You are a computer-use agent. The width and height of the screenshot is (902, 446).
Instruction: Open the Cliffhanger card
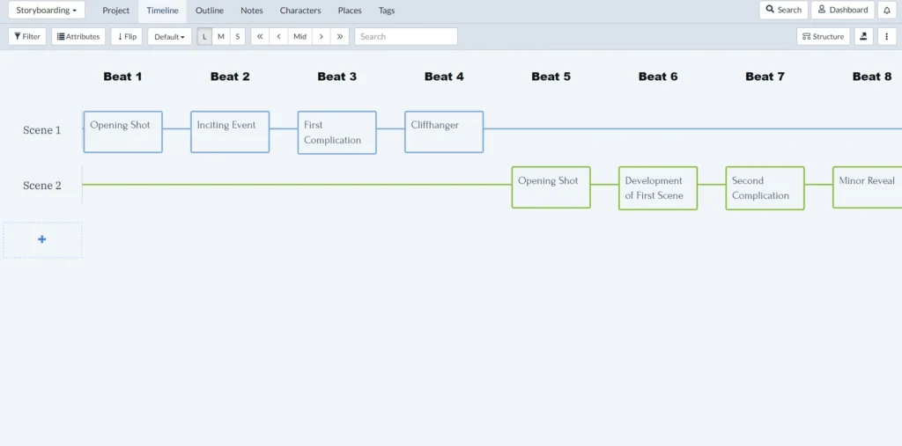coord(444,132)
